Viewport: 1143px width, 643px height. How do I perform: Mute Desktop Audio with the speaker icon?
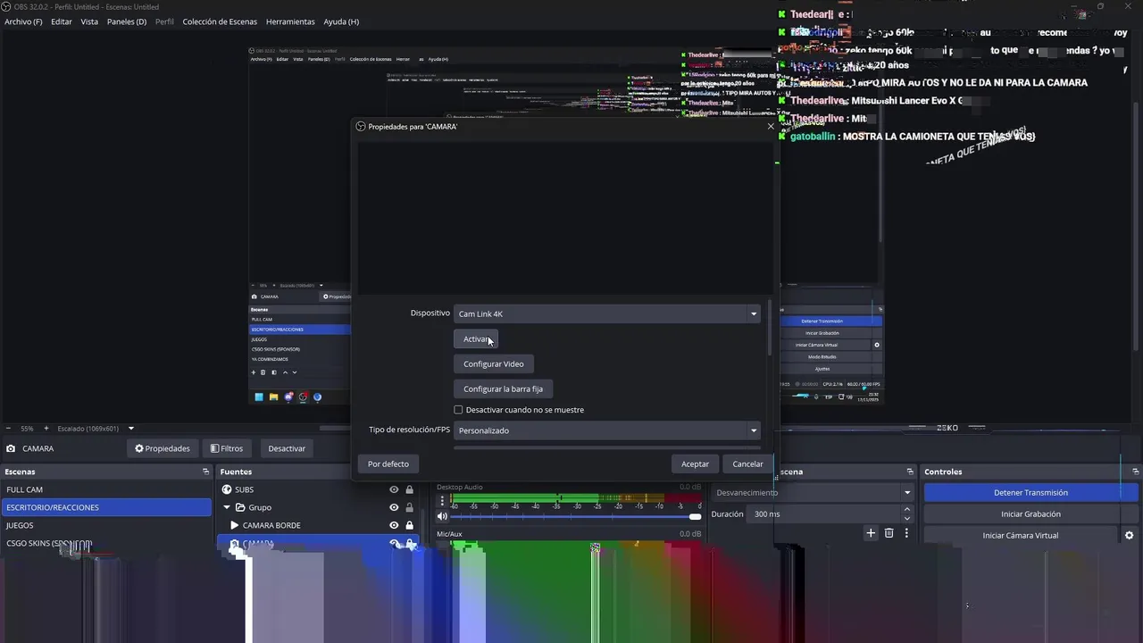coord(442,516)
